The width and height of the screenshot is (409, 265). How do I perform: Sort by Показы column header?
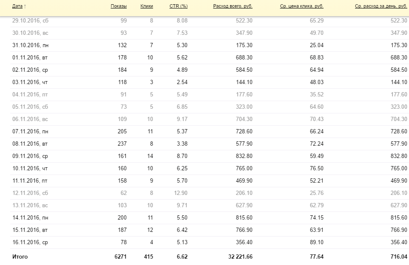tap(119, 6)
